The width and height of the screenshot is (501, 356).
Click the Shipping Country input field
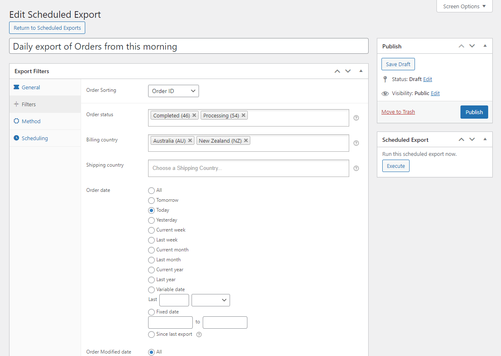coord(248,168)
